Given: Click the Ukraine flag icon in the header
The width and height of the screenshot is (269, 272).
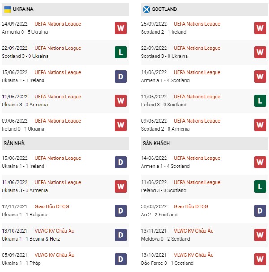Looking at the screenshot, I should 8,9.
